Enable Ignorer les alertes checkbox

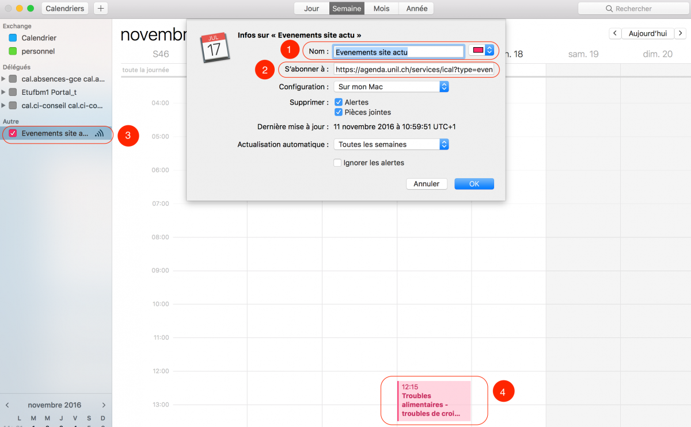[338, 163]
